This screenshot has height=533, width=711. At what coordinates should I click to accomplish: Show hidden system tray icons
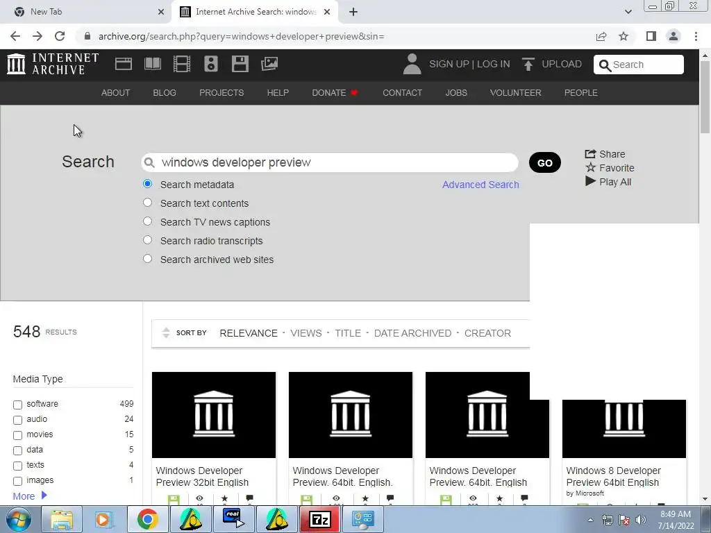click(590, 520)
